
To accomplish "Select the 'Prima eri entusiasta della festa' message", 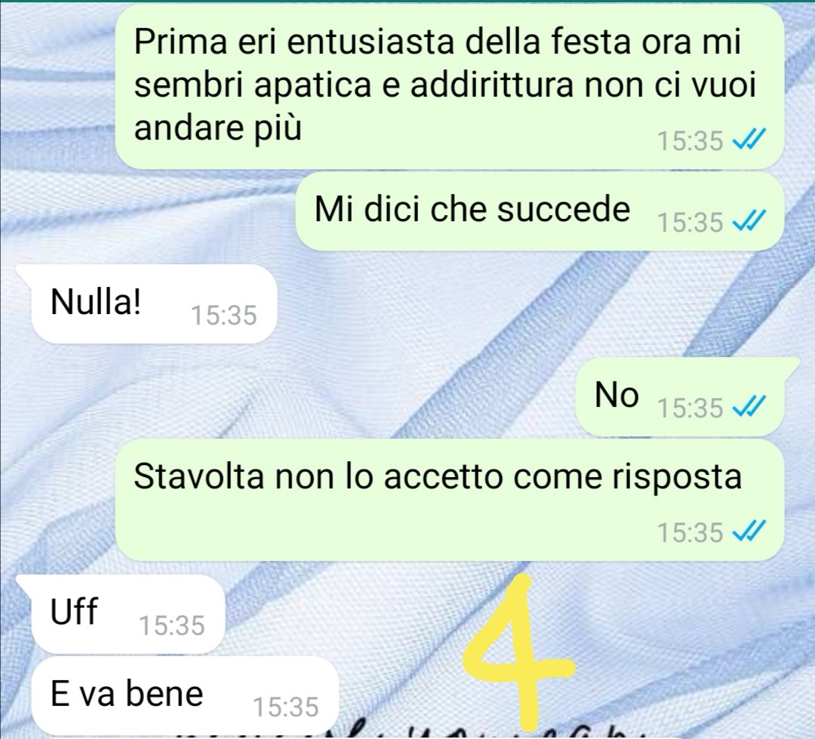I will (449, 88).
